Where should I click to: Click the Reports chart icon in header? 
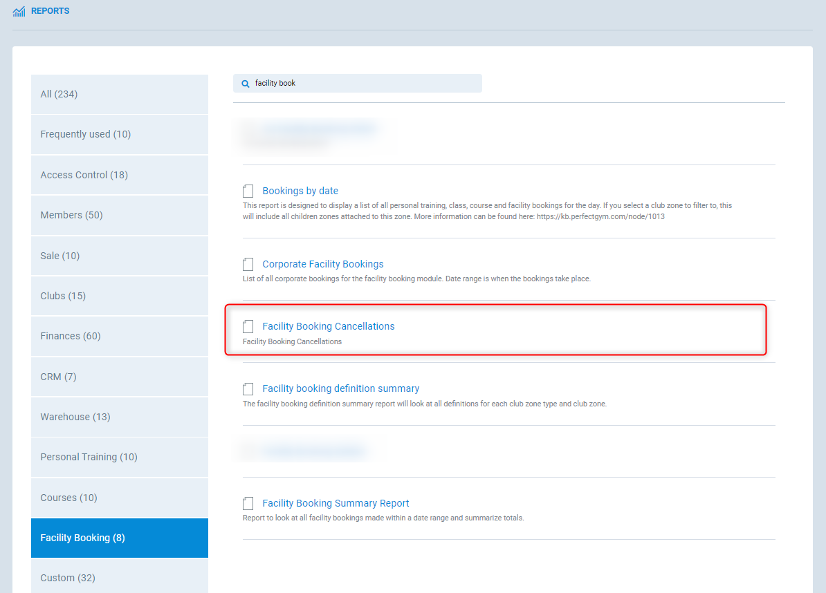pos(19,12)
